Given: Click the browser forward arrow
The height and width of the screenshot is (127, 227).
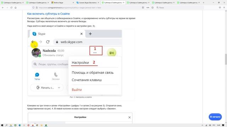Looking at the screenshot, I should click(x=7, y=7).
